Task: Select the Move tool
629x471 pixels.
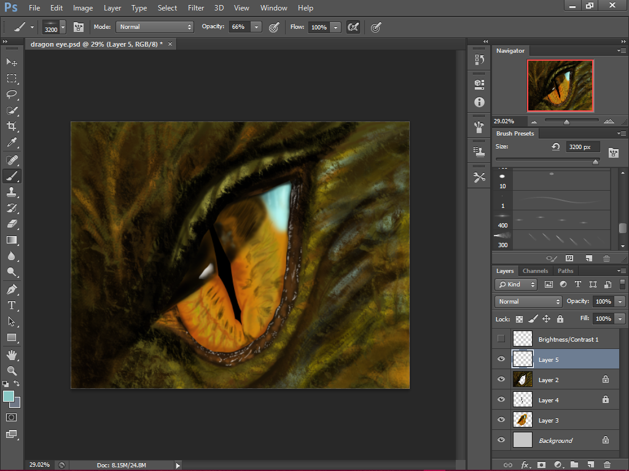Action: (x=12, y=62)
